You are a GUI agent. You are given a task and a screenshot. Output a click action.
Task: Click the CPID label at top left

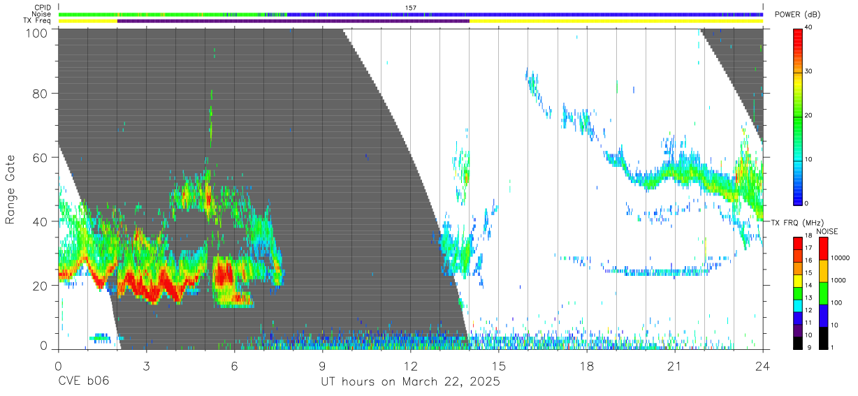coord(42,8)
